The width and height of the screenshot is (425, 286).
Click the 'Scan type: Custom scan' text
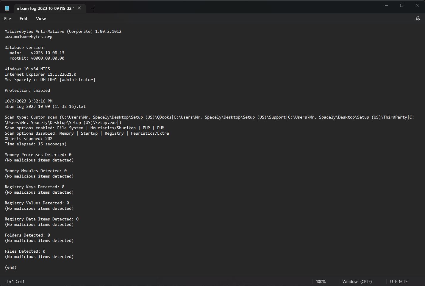click(x=31, y=117)
